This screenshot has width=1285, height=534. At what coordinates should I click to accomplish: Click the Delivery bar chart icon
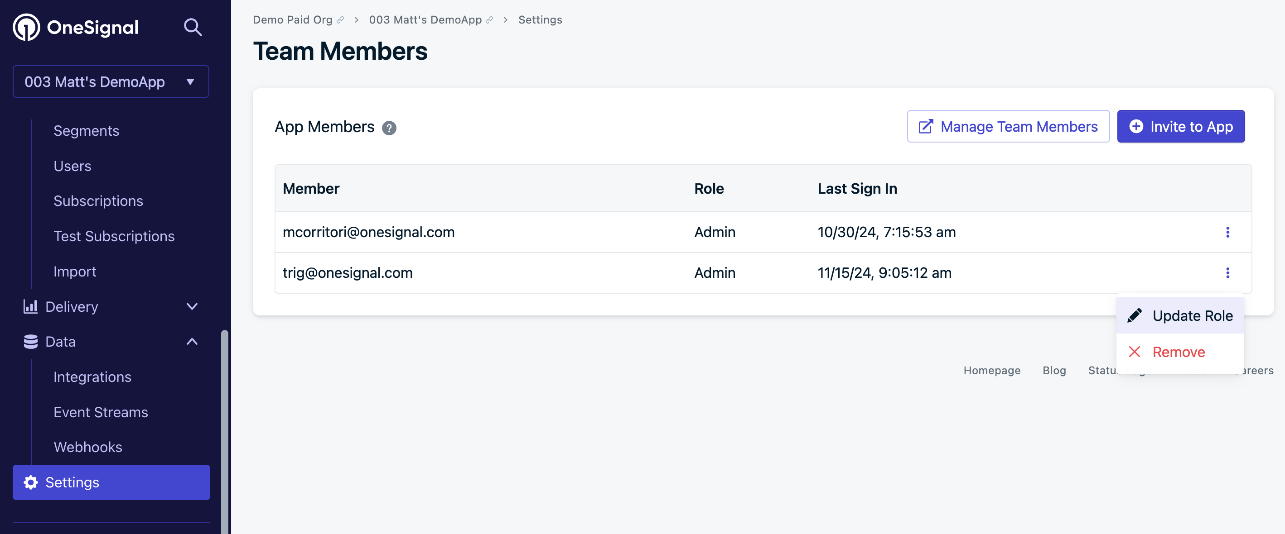[x=30, y=306]
